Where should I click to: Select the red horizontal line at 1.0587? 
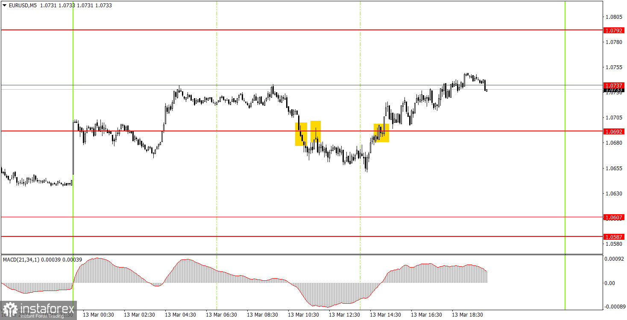302,236
